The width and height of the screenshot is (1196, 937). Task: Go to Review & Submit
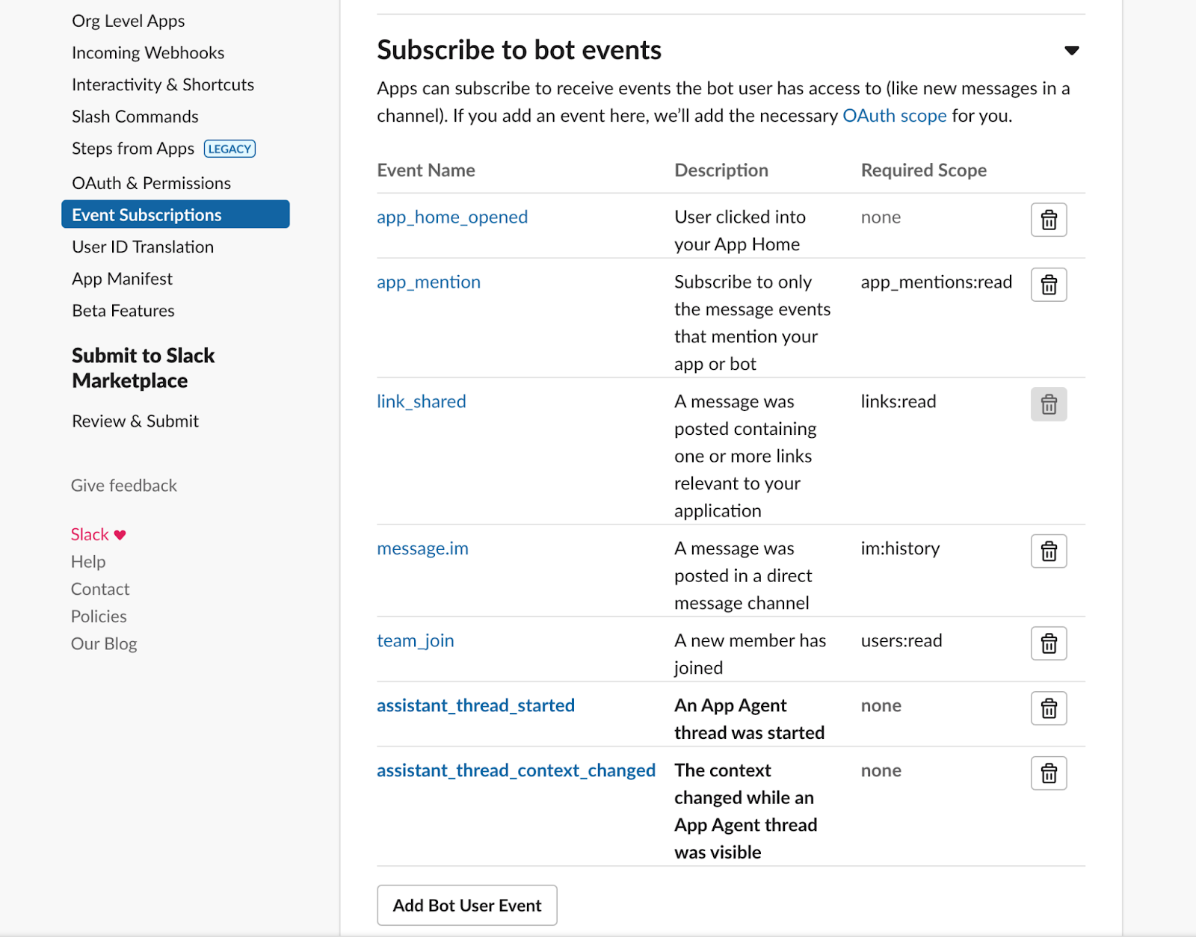pos(135,420)
